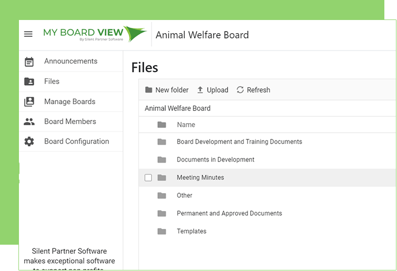Tick the Meeting Minutes row checkbox
The height and width of the screenshot is (271, 397).
coord(148,178)
